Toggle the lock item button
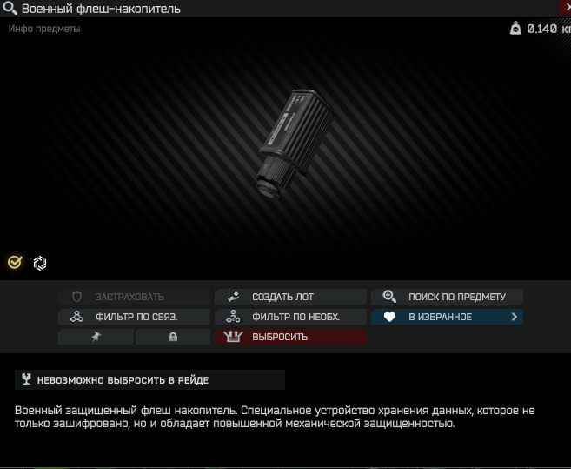 click(173, 337)
